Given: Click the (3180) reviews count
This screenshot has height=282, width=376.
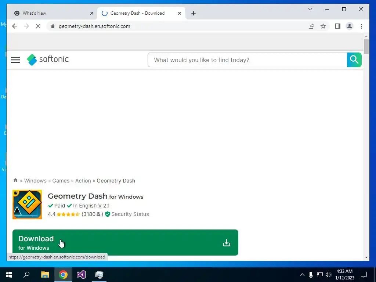Looking at the screenshot, I should click(92, 214).
